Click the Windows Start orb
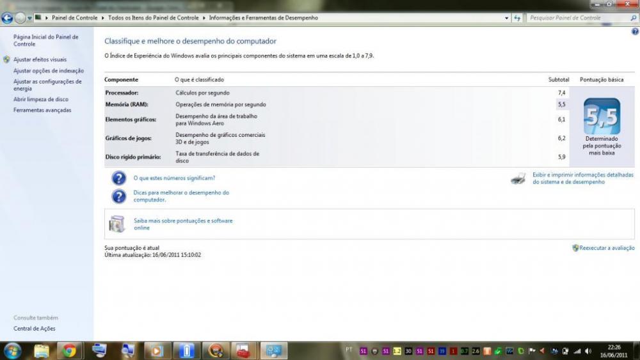Viewport: 640px width, 360px height. (12, 350)
